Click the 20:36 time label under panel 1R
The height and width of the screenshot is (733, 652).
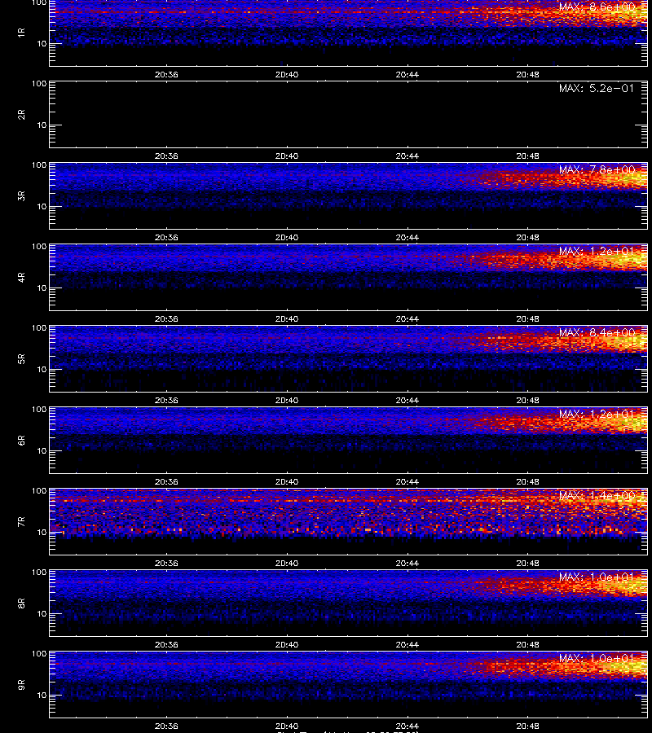tap(166, 74)
